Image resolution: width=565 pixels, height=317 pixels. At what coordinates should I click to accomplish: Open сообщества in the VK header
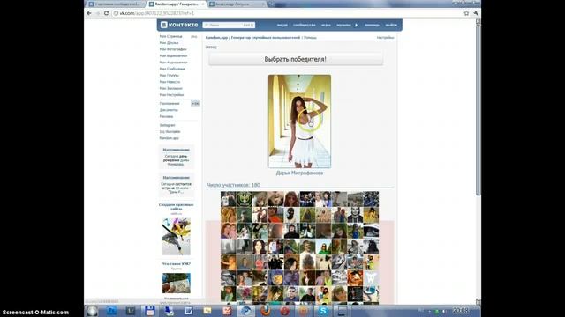click(x=304, y=26)
